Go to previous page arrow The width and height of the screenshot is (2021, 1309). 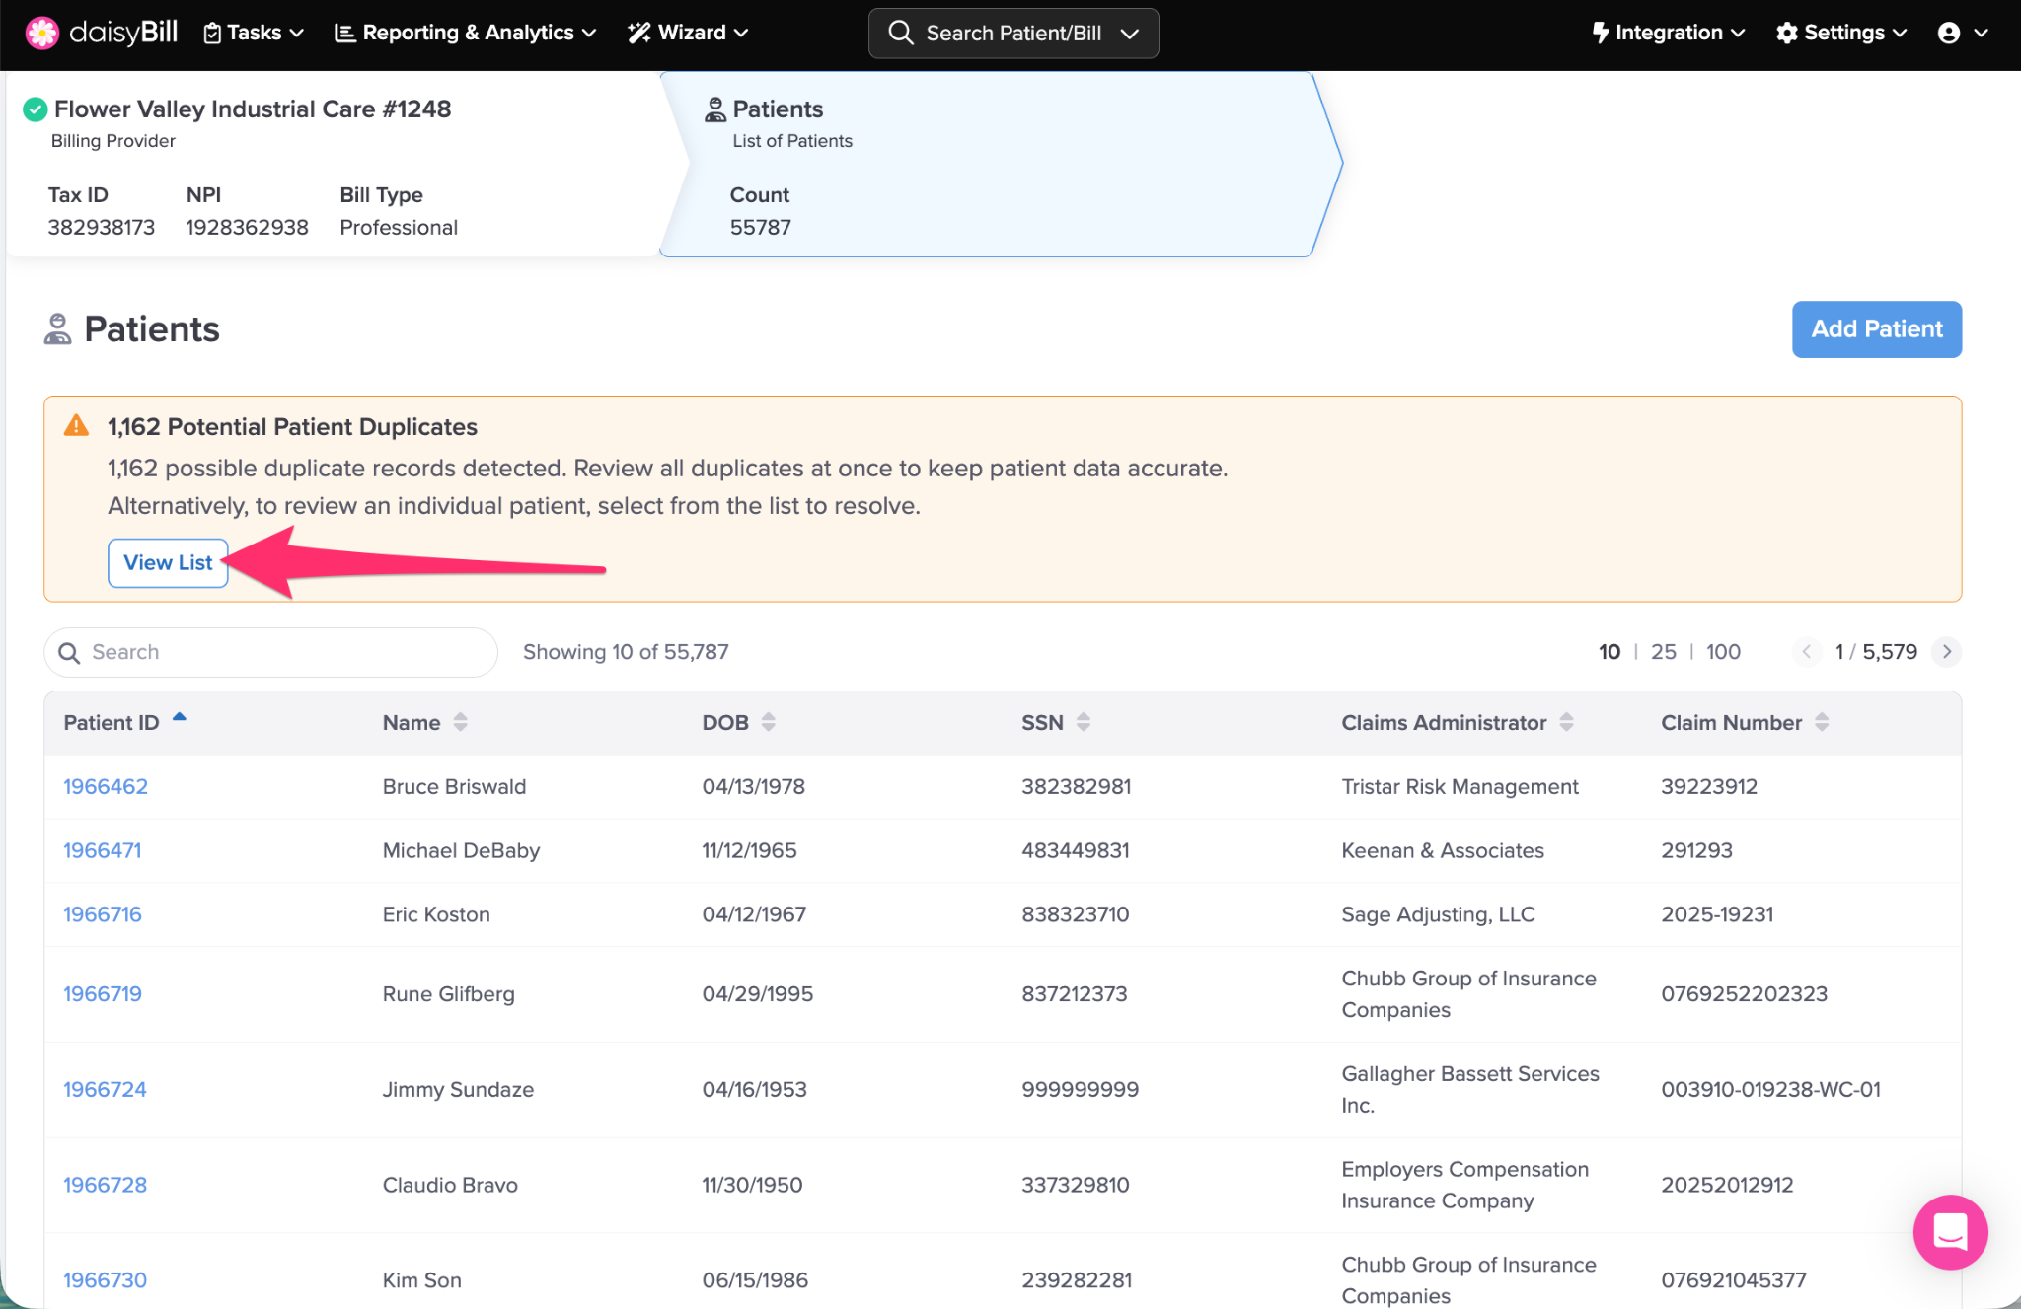point(1806,652)
